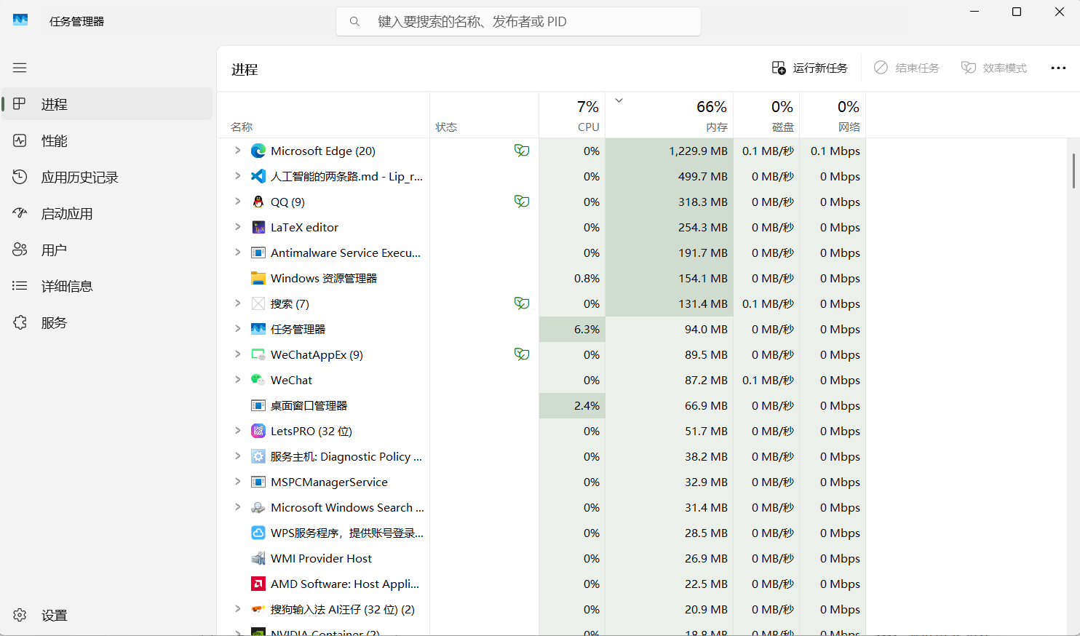1080x636 pixels.
Task: Click the WMI Provider Host icon
Action: 258,558
